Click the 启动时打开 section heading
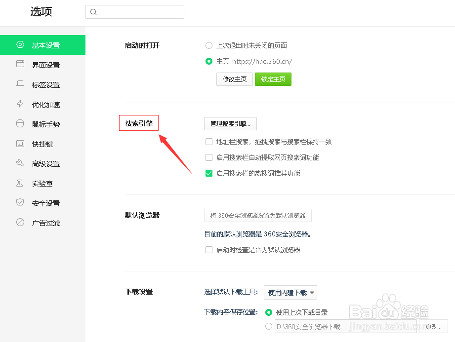This screenshot has width=455, height=342. [x=142, y=45]
